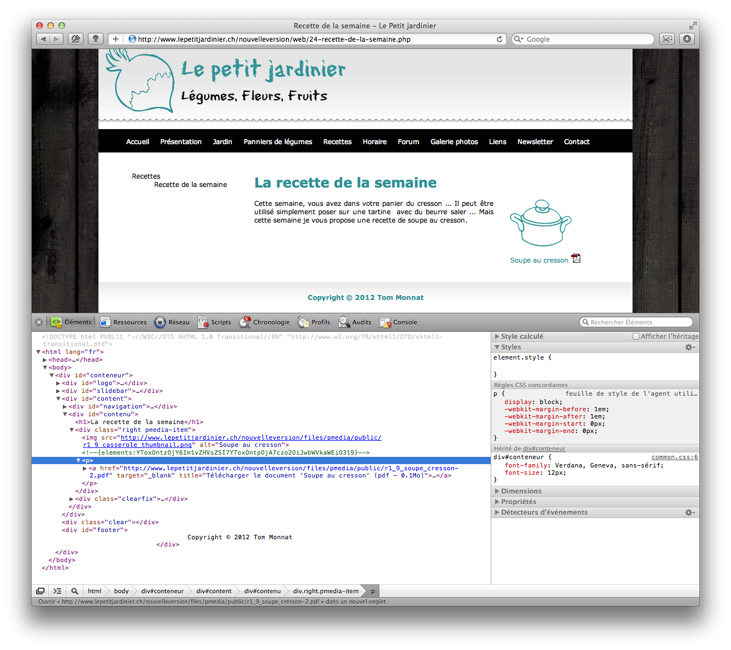This screenshot has height=650, width=731.
Task: Expand the Dimensions section
Action: pos(497,491)
